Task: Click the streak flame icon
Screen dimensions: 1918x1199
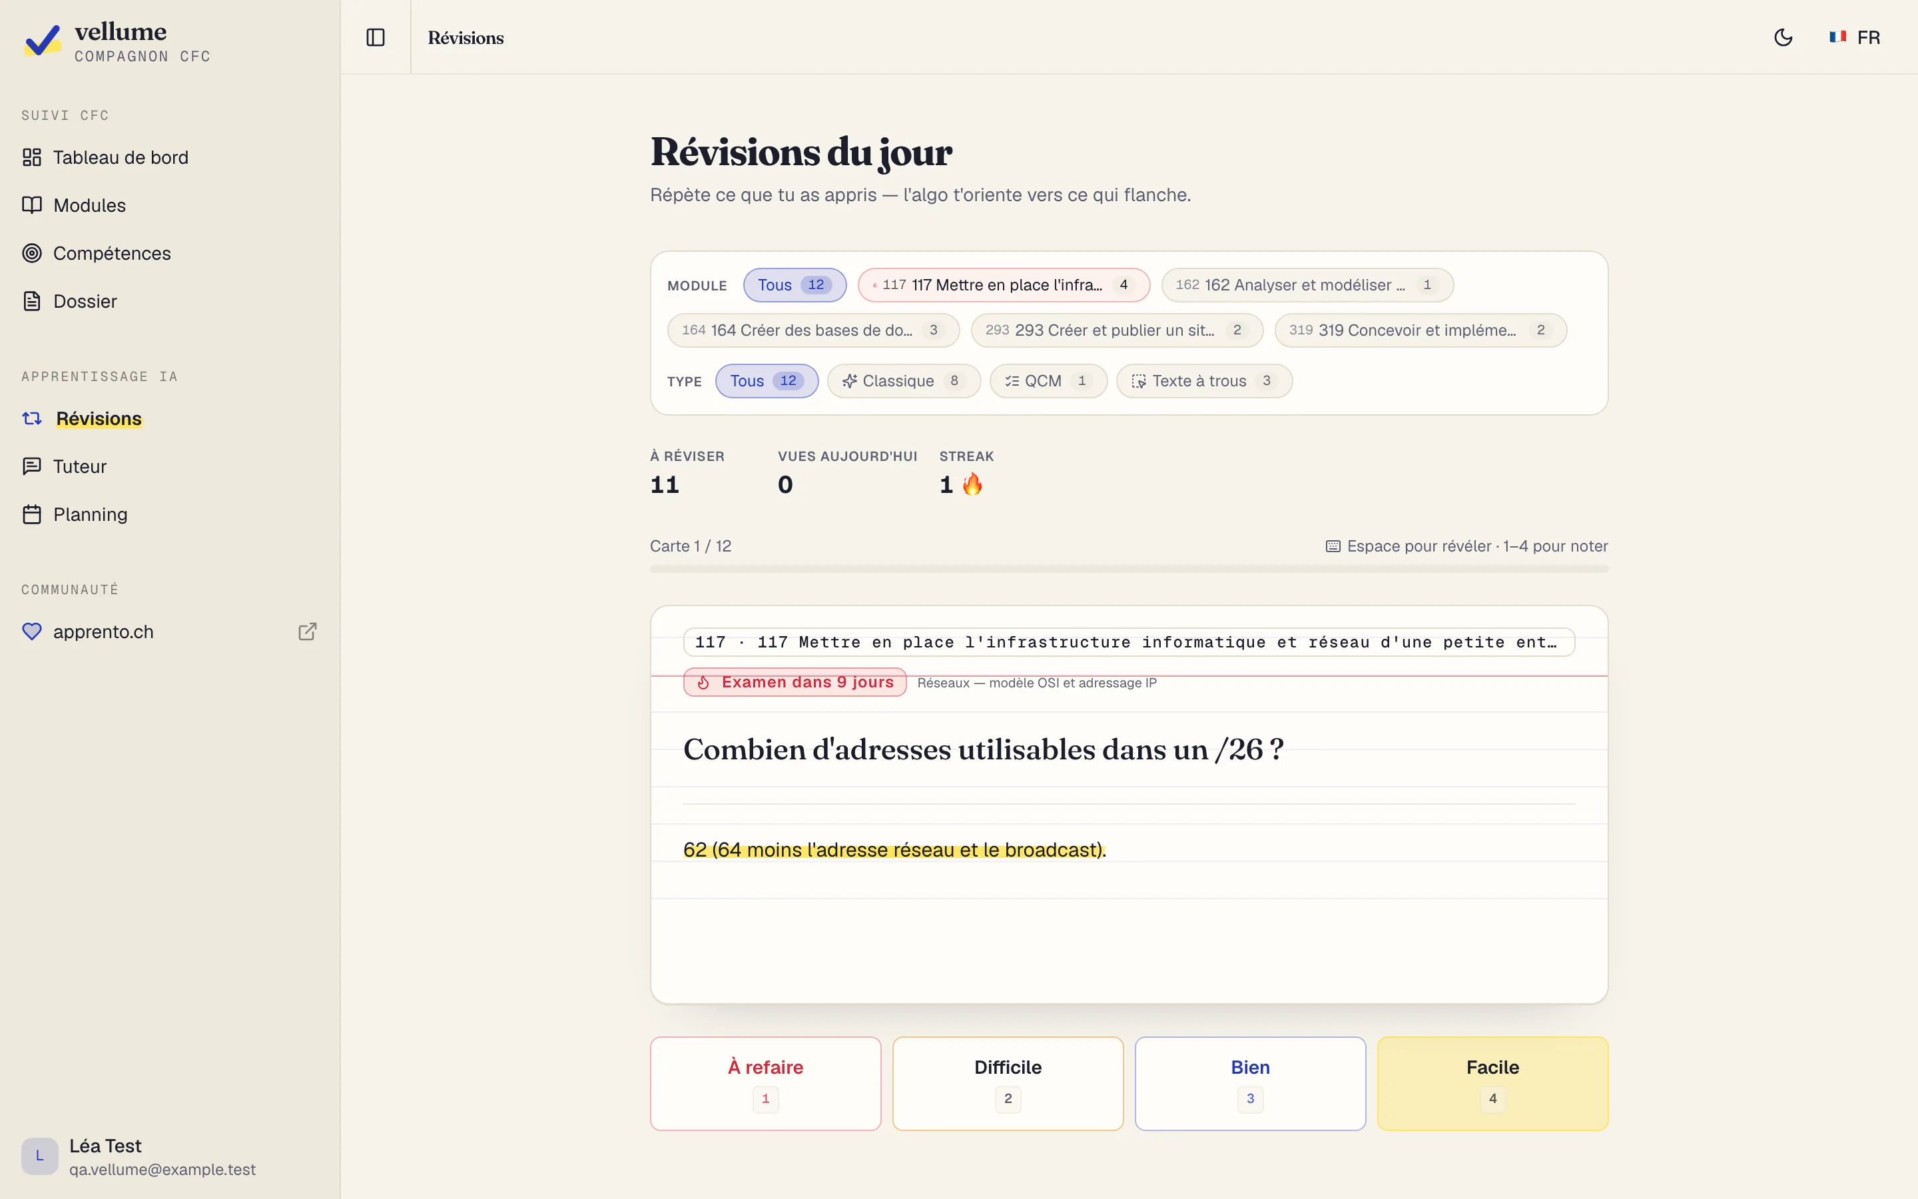Action: tap(972, 484)
